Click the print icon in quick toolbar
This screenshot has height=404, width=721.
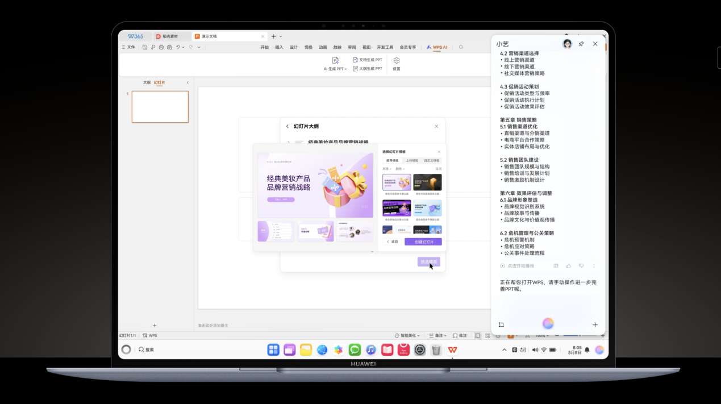[x=161, y=47]
